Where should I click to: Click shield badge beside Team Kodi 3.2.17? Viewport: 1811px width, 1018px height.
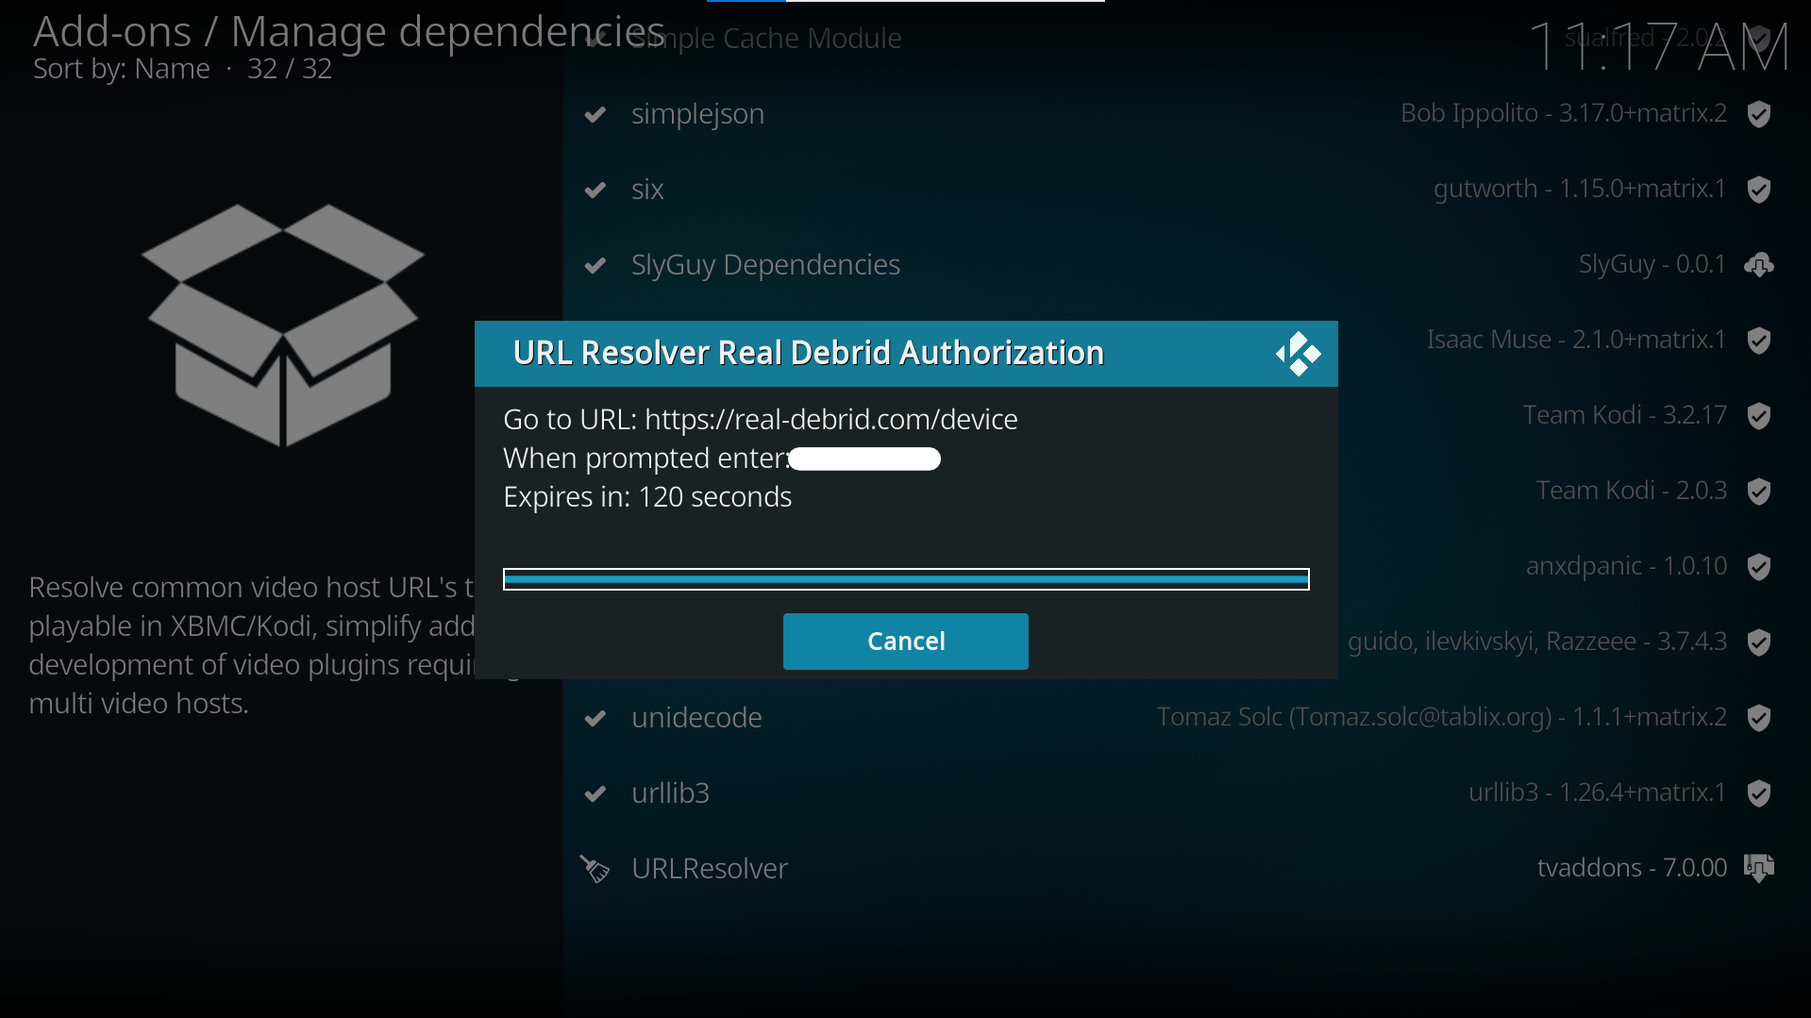(x=1759, y=415)
